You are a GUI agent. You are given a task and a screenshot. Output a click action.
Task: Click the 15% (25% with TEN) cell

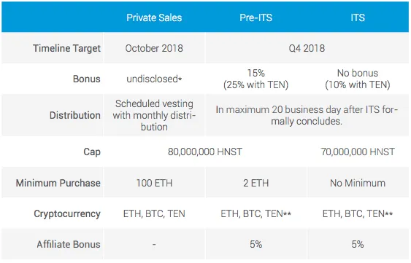point(256,79)
